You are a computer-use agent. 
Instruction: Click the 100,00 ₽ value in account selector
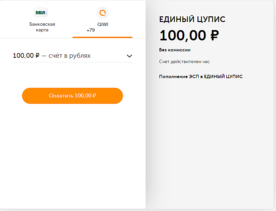click(26, 56)
